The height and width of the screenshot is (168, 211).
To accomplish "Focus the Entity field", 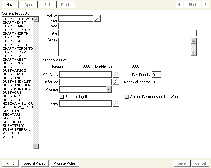I will pyautogui.click(x=86, y=104).
